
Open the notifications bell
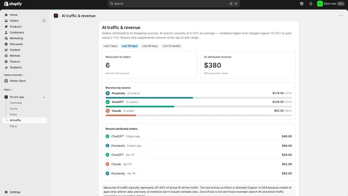(x=311, y=4)
